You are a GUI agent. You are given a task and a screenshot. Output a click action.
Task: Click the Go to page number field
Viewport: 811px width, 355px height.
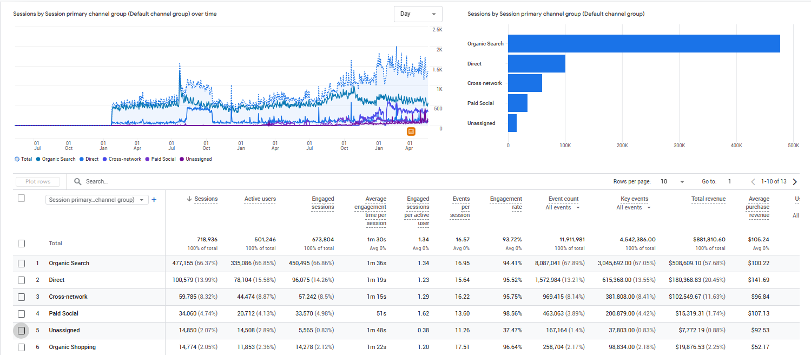(729, 182)
